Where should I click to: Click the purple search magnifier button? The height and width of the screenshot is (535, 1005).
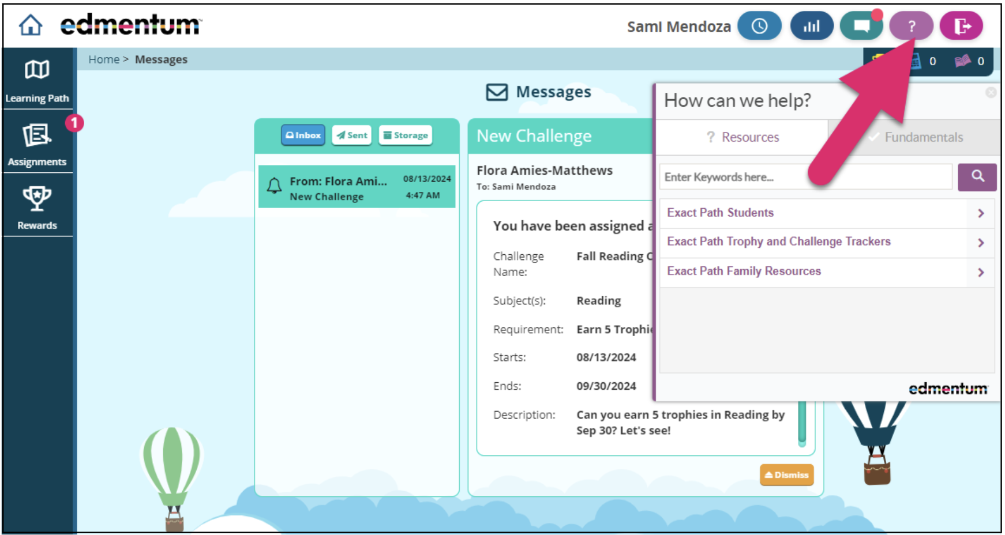(977, 177)
